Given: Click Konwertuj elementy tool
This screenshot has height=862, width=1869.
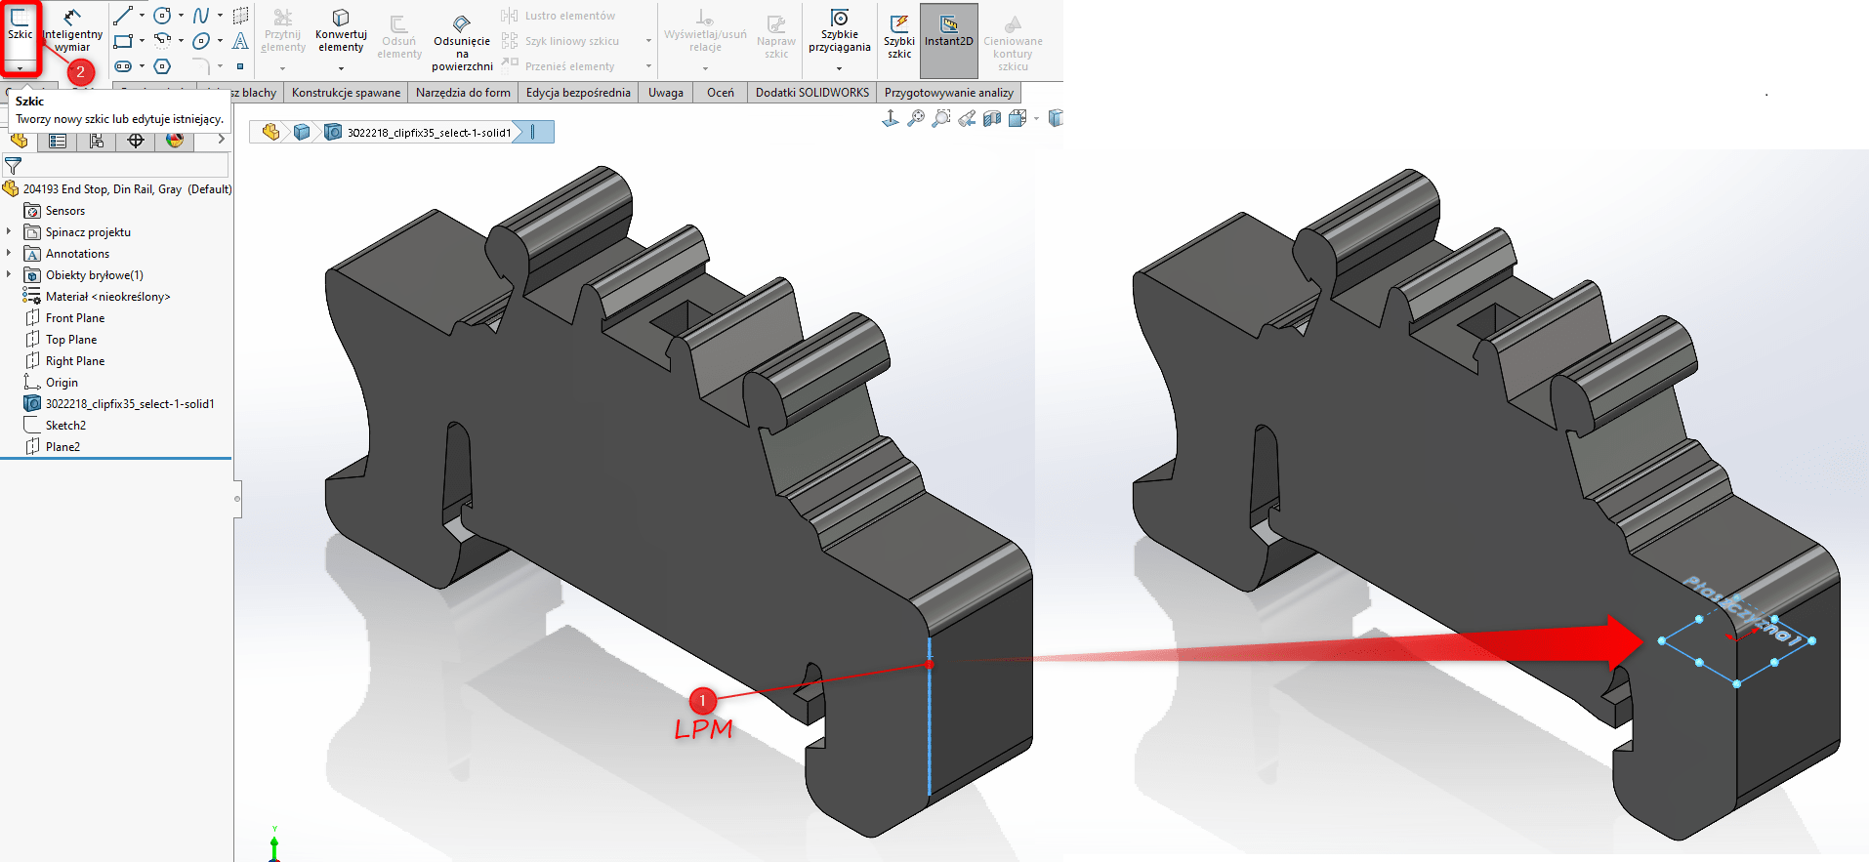Looking at the screenshot, I should (x=341, y=30).
